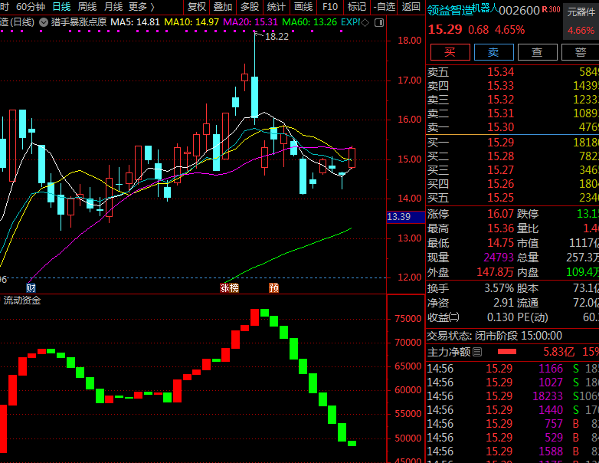This screenshot has width=599, height=463.
Task: Click the stock code 002600
Action: click(x=519, y=11)
